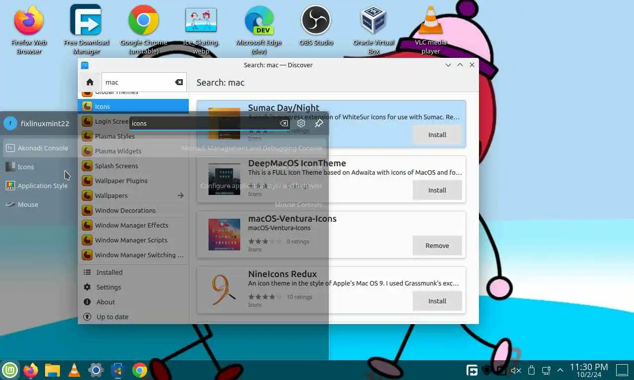Install the Sumac Day/Night icon theme

click(x=437, y=135)
